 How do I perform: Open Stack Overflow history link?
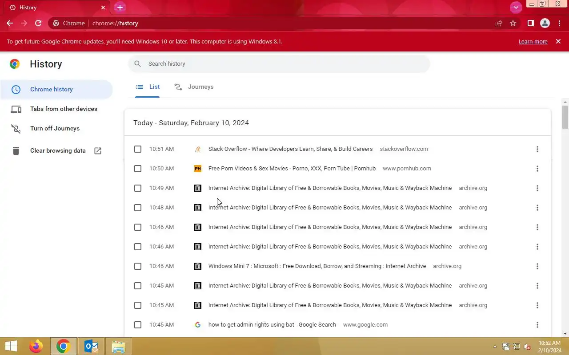[x=290, y=149]
